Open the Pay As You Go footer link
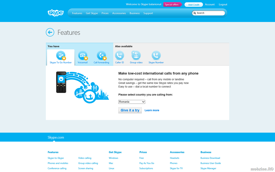 (x=147, y=163)
